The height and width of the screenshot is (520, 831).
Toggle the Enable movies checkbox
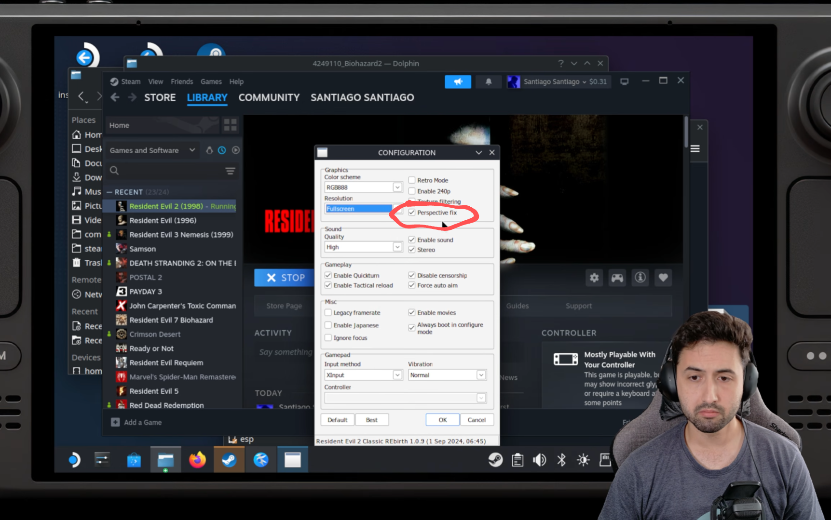(412, 313)
